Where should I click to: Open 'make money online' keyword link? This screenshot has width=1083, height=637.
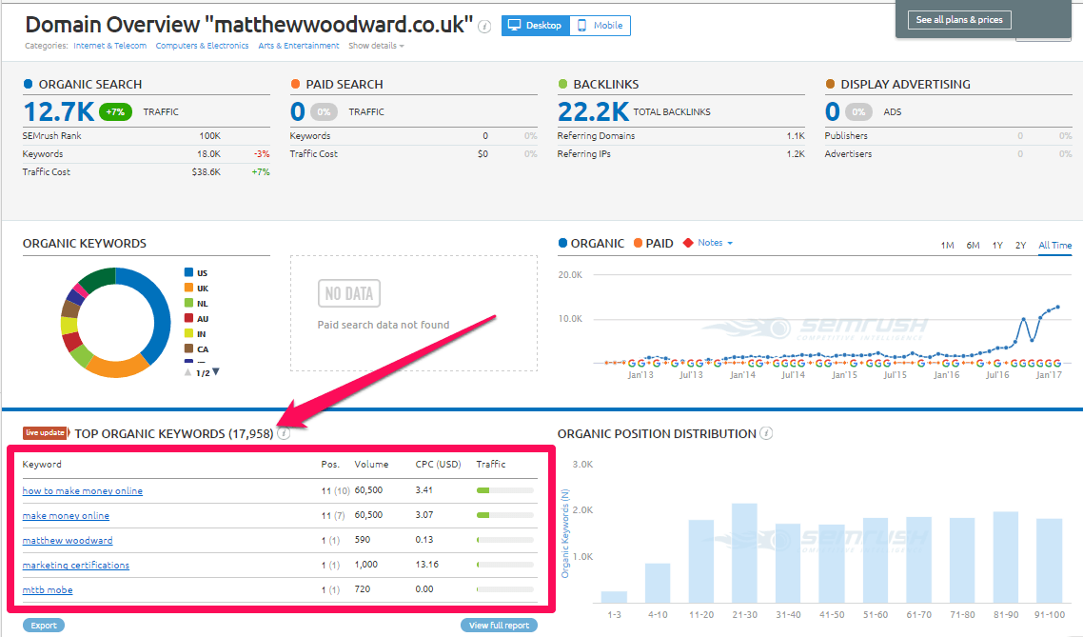coord(66,515)
